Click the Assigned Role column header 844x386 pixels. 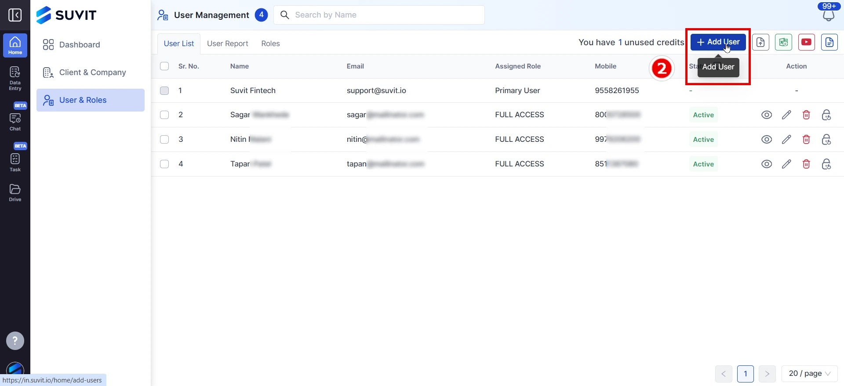coord(518,66)
